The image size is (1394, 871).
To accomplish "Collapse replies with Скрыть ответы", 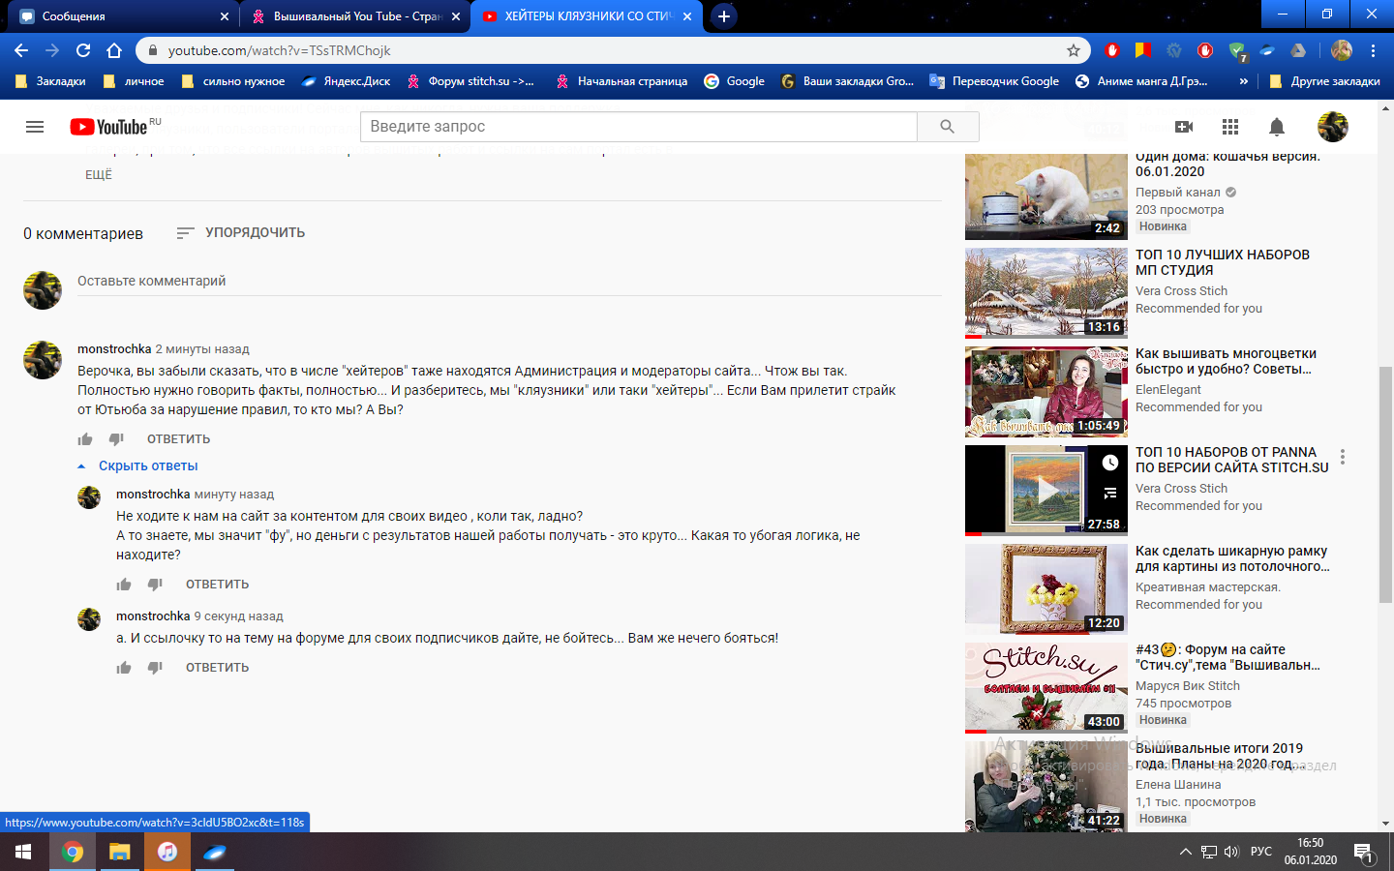I will [x=147, y=466].
